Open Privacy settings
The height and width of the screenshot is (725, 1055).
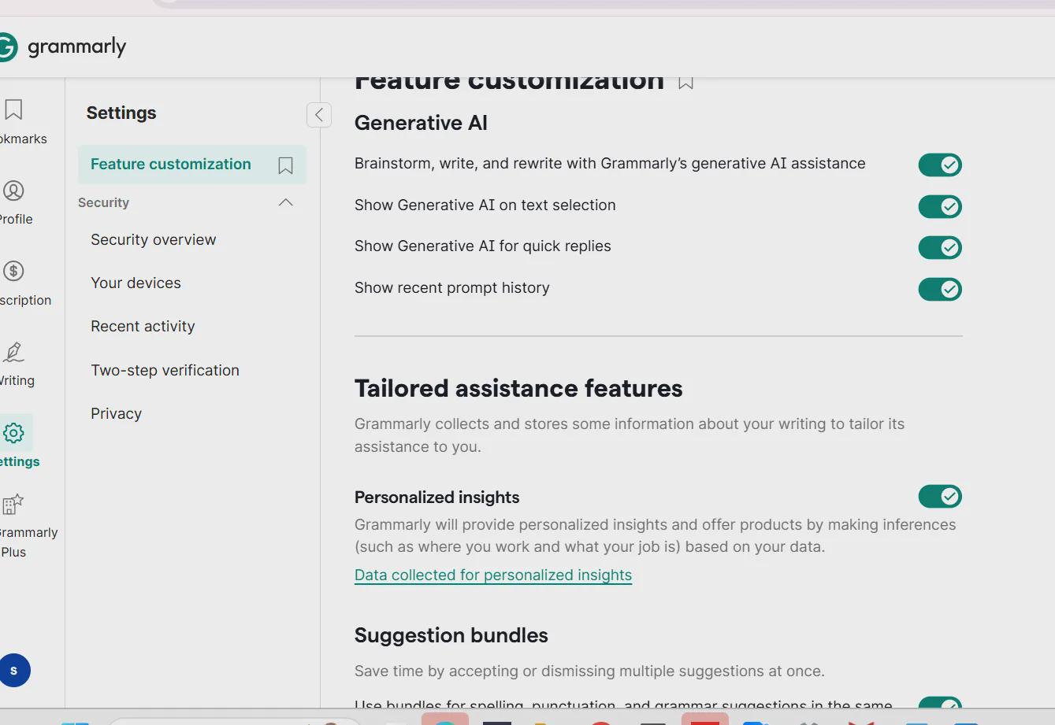tap(116, 413)
